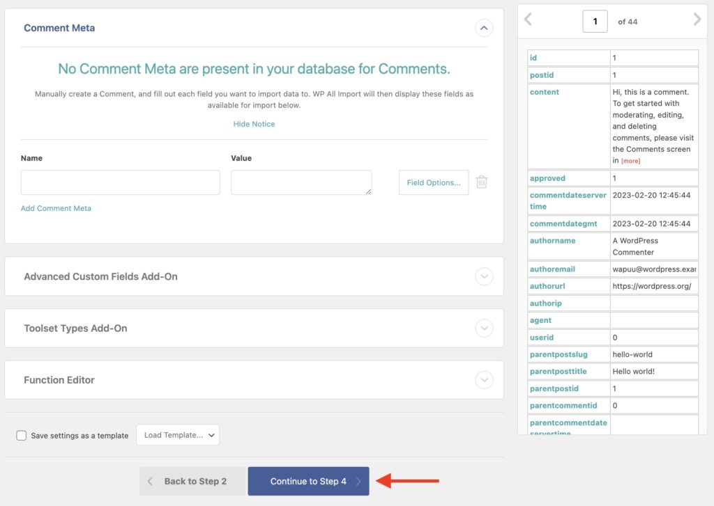This screenshot has height=506, width=714.
Task: Collapse the Comment Meta section
Action: [484, 28]
